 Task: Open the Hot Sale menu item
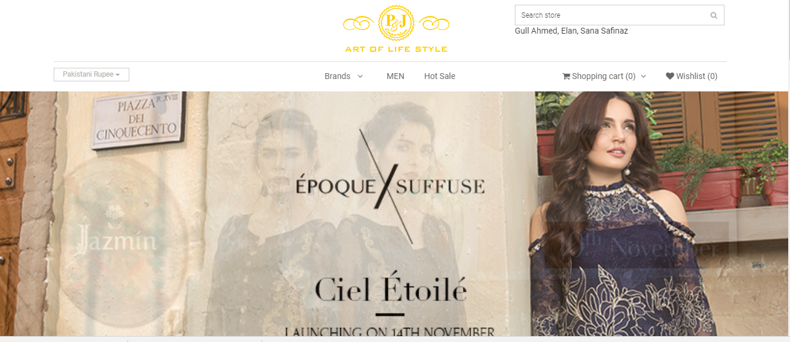tap(439, 76)
